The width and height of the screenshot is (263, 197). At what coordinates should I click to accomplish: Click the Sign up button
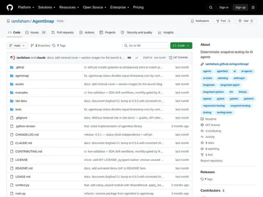[x=240, y=7]
